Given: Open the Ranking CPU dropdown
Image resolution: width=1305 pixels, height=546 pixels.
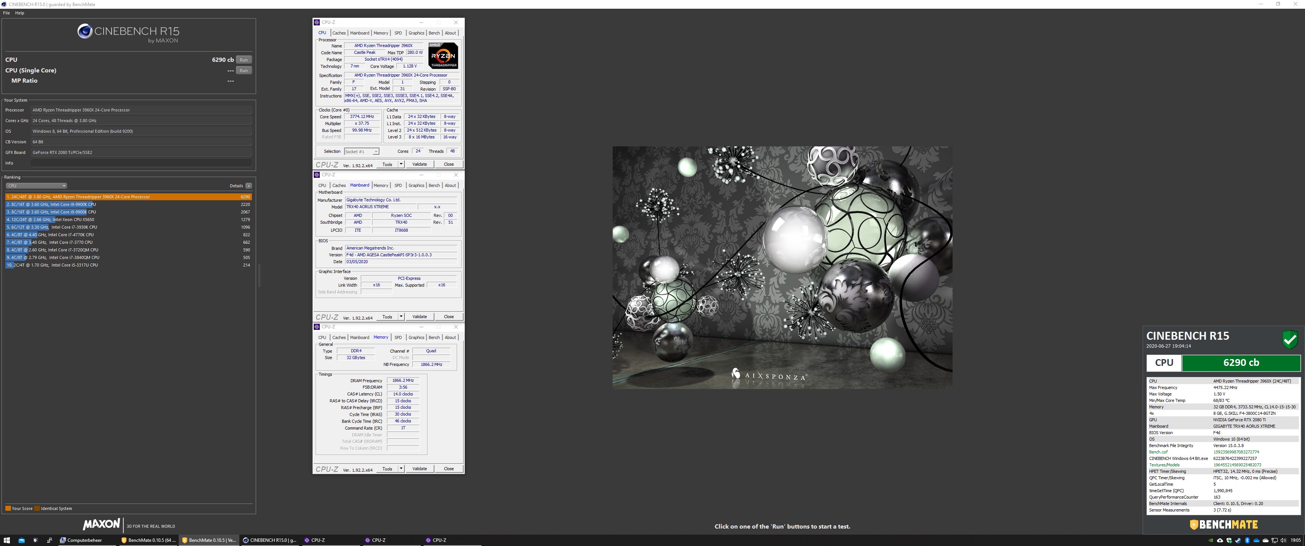Looking at the screenshot, I should coord(36,186).
